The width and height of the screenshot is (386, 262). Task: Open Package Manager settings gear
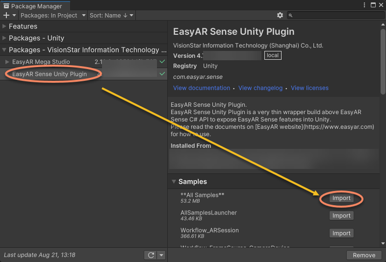click(x=280, y=15)
